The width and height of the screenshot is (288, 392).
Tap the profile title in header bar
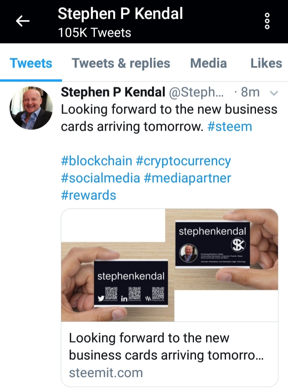120,14
